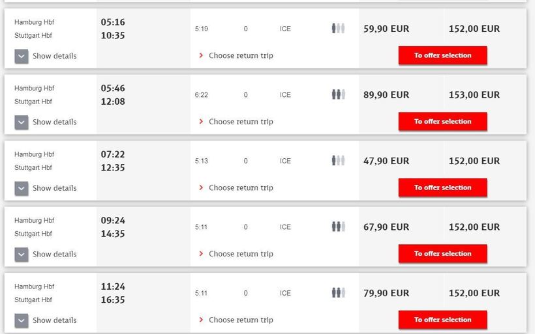Click occupancy icon for the 07:22 train
The width and height of the screenshot is (535, 334).
(337, 161)
